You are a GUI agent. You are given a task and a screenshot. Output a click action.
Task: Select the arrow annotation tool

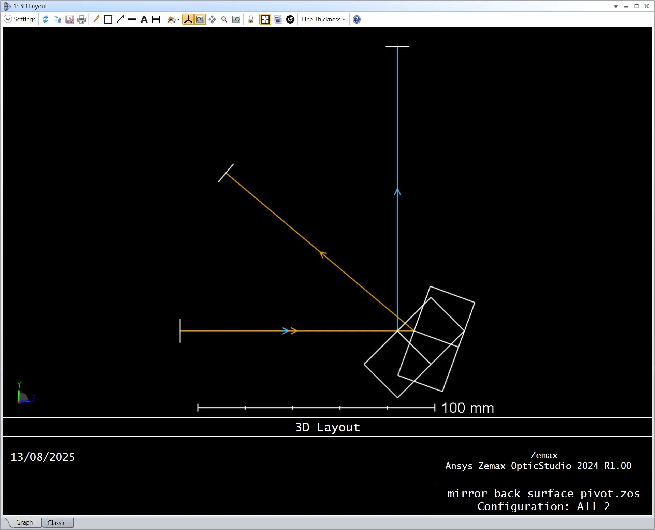click(120, 19)
